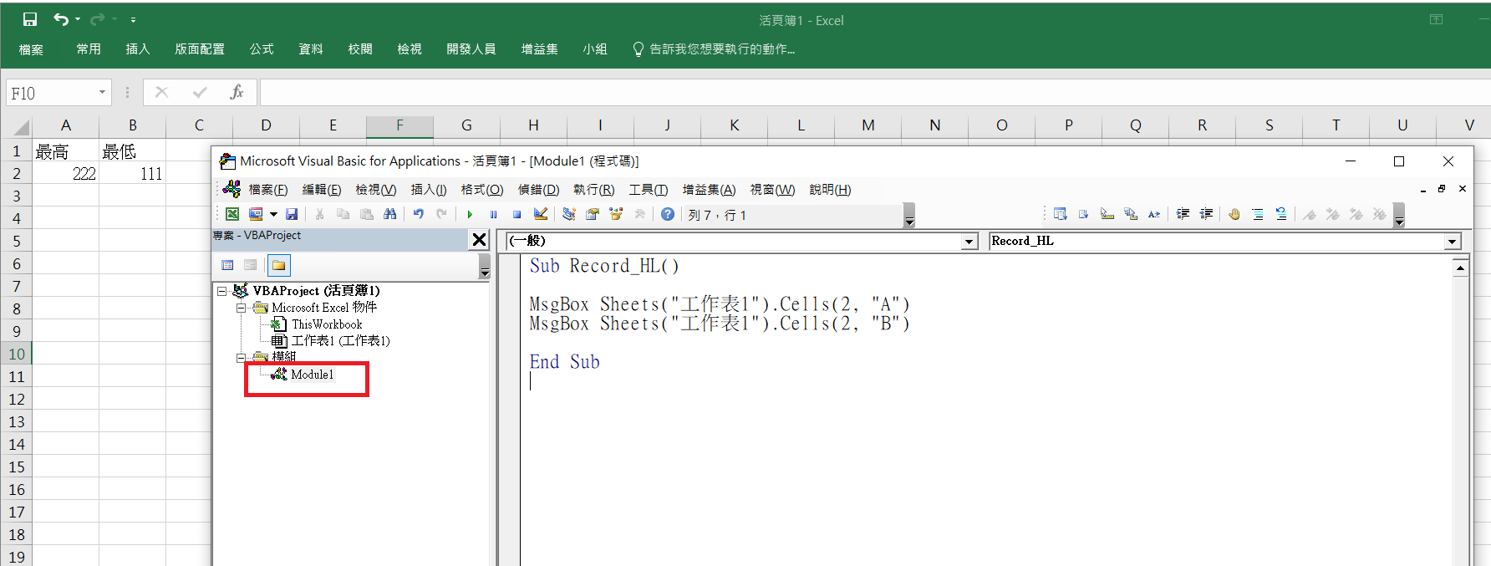Toggle Breakpoint with the hand icon

click(x=1234, y=214)
